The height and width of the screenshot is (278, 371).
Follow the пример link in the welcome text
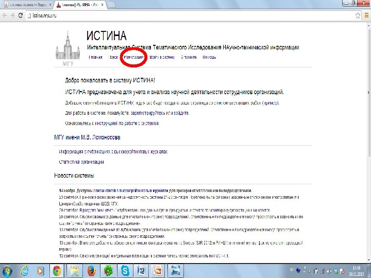(x=271, y=103)
